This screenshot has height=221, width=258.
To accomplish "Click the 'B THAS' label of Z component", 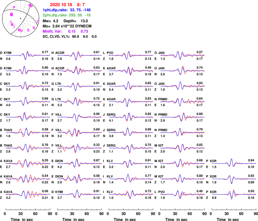I will point(6,146).
